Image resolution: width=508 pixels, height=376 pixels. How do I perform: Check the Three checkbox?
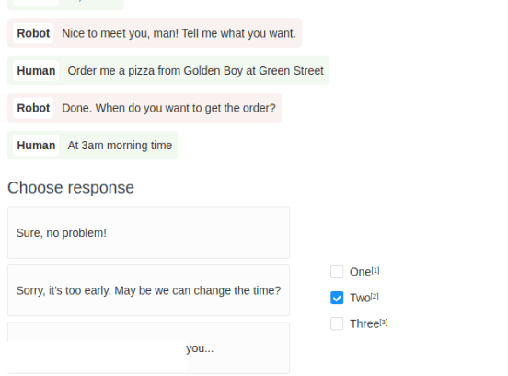[x=337, y=323]
